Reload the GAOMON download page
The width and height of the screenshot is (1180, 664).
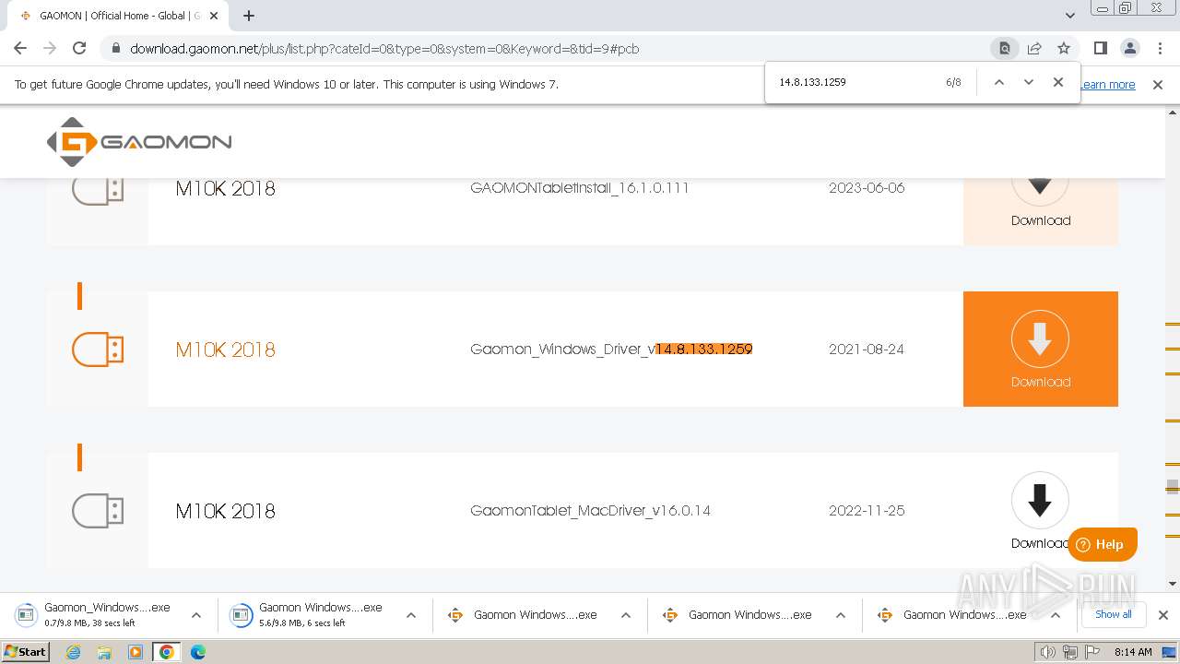(79, 49)
